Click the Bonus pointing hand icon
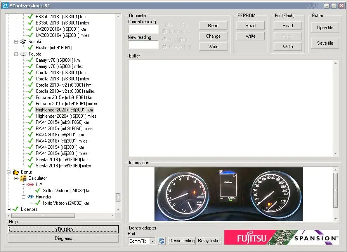 point(16,172)
